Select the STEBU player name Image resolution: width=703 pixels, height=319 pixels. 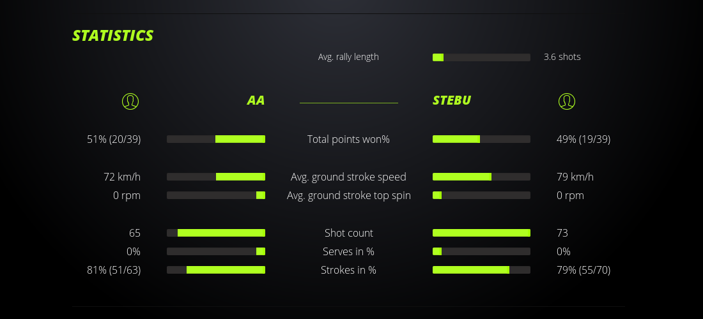452,101
